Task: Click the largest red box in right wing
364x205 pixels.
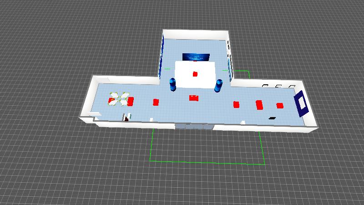Action: 259,105
